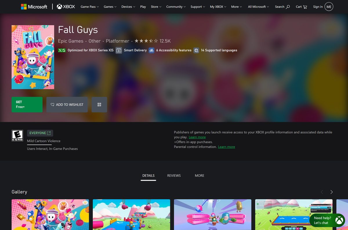Click the Epic Games publisher link
Viewport: 348px width, 230px height.
pos(70,41)
